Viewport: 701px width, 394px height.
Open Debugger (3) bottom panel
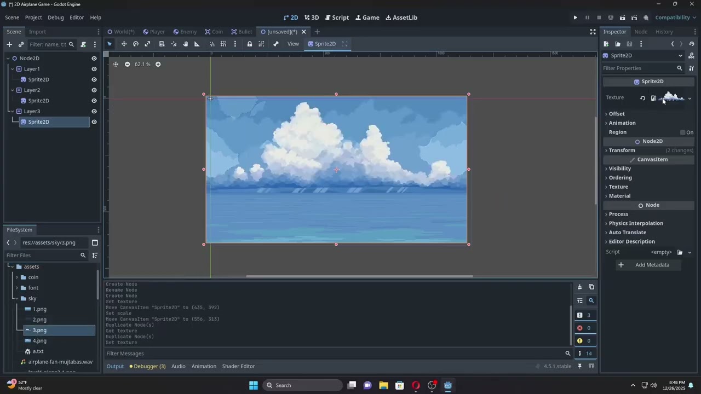click(147, 366)
